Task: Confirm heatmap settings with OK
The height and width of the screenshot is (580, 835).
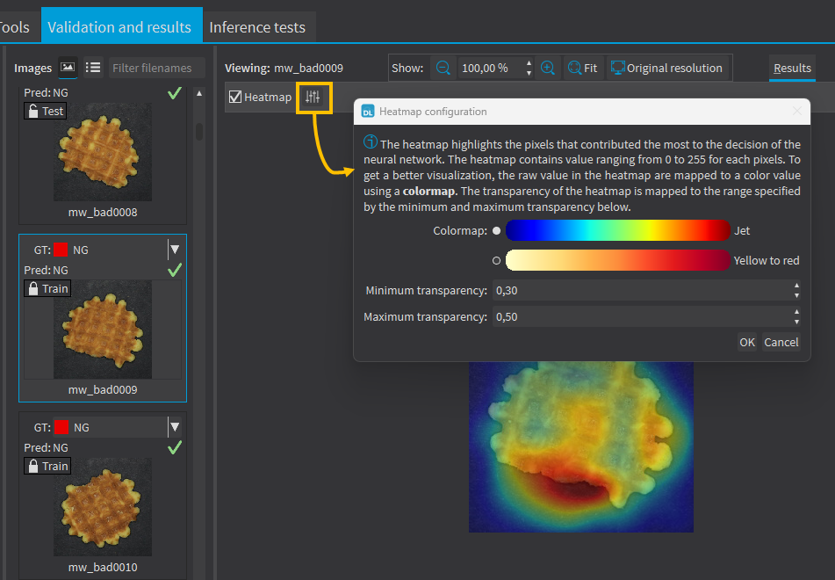Action: (x=746, y=343)
